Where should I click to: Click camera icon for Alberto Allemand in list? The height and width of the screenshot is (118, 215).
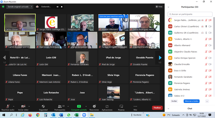pos(210,45)
